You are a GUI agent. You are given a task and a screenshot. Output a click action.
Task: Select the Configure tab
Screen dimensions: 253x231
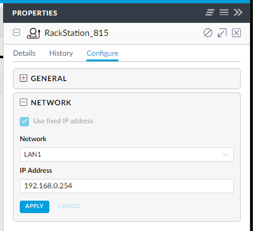coord(102,53)
